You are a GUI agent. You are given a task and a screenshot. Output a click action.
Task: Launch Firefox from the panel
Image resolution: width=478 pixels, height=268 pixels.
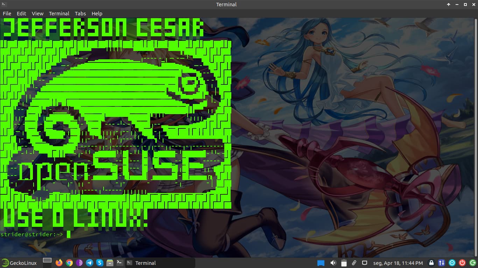click(x=59, y=263)
